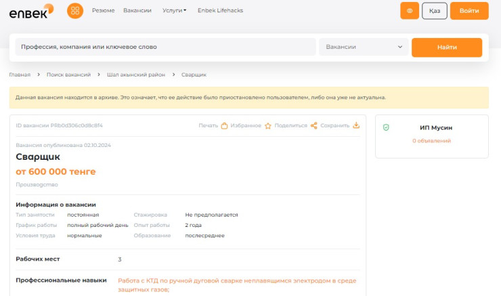
Task: Click the Enbek logo
Action: pos(31,11)
